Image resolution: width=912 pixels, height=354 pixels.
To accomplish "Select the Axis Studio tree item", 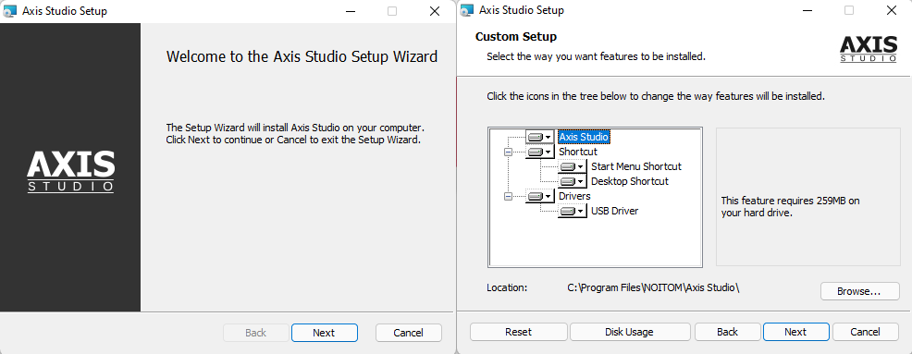I will click(x=584, y=137).
